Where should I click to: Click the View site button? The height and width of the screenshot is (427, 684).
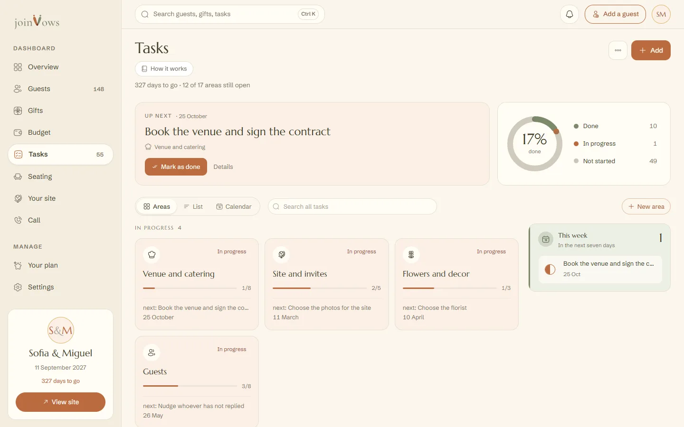click(60, 402)
